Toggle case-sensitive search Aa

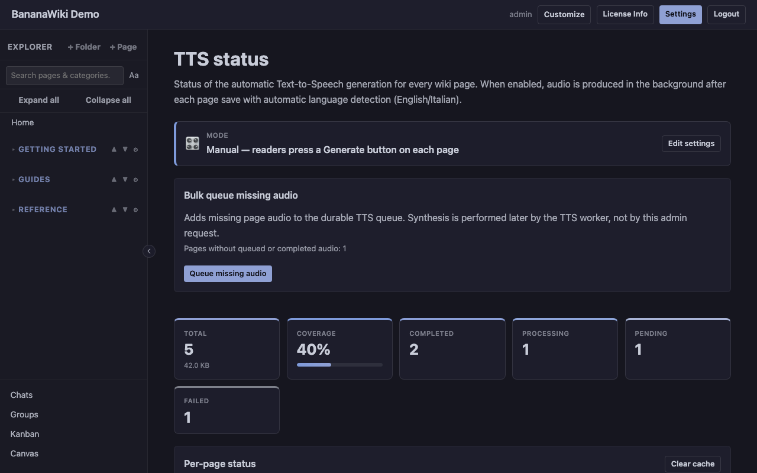tap(134, 75)
